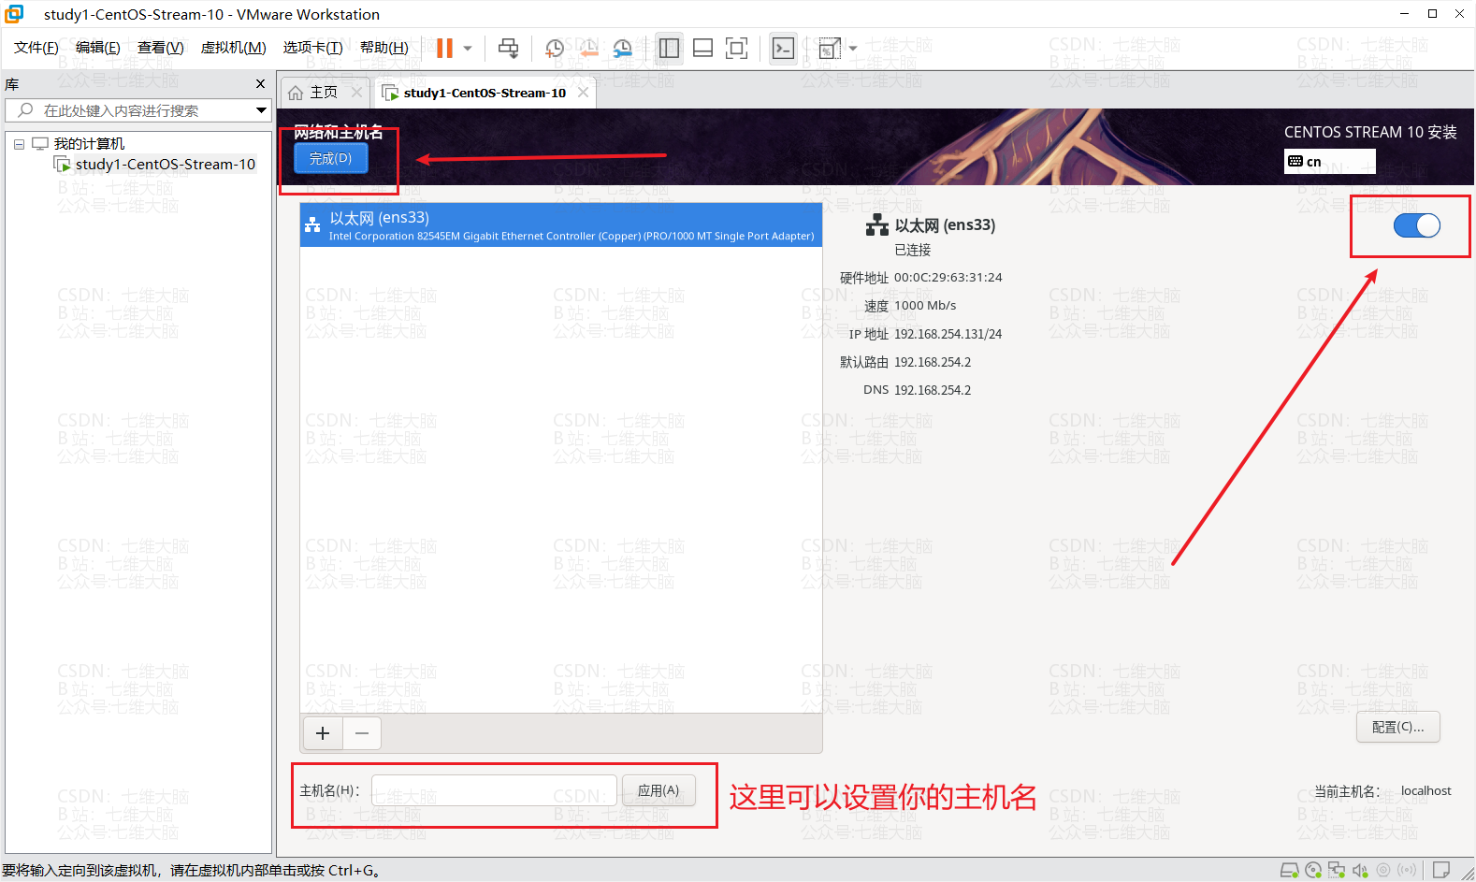Open the 帮助(H) menu

[383, 48]
